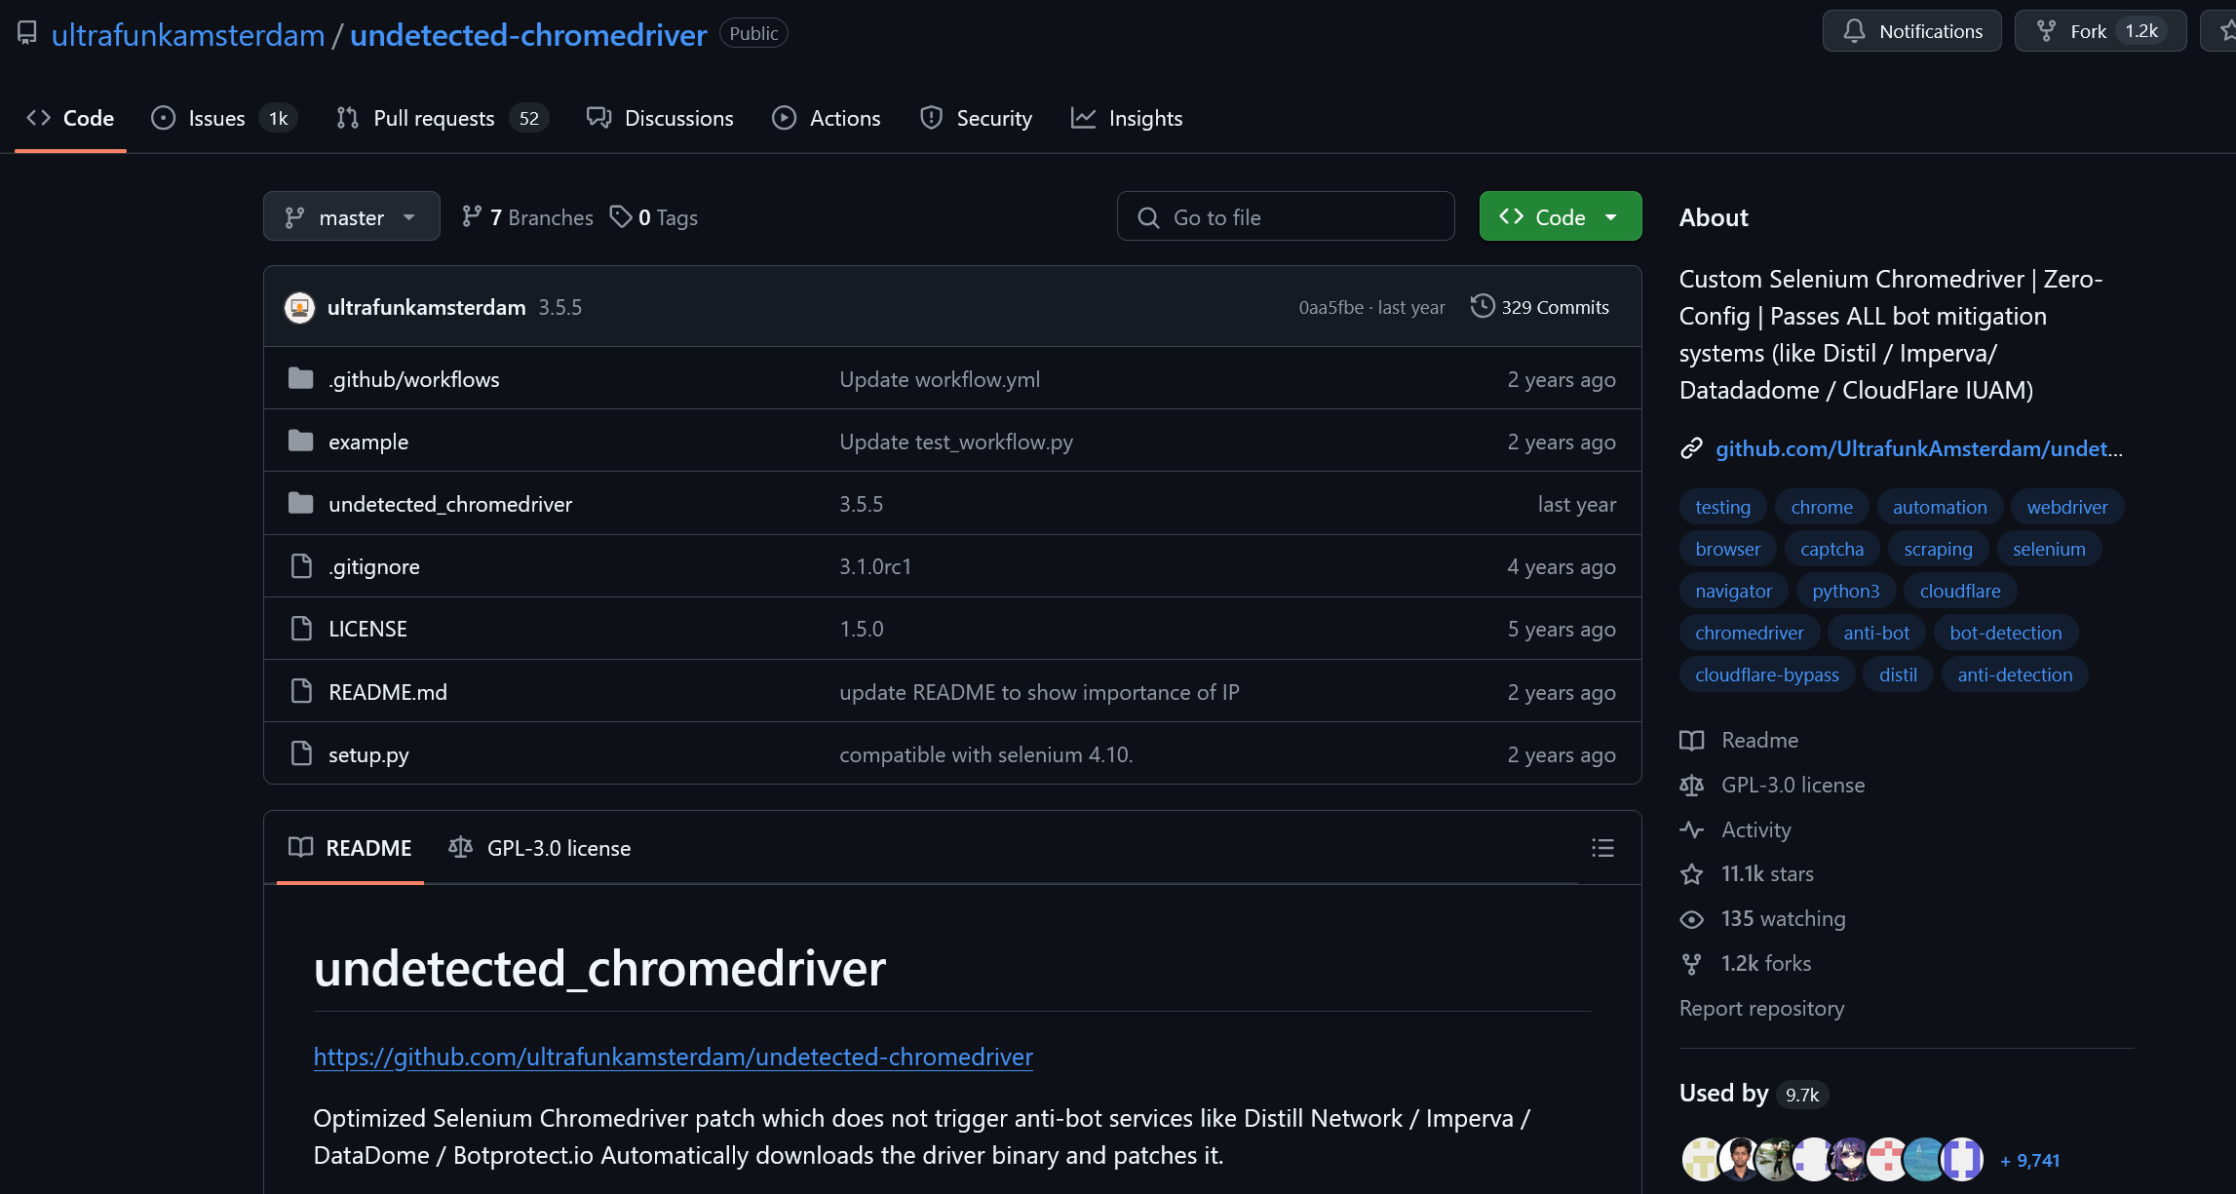
Task: Click the 'automation' topic tag
Action: (x=1939, y=507)
